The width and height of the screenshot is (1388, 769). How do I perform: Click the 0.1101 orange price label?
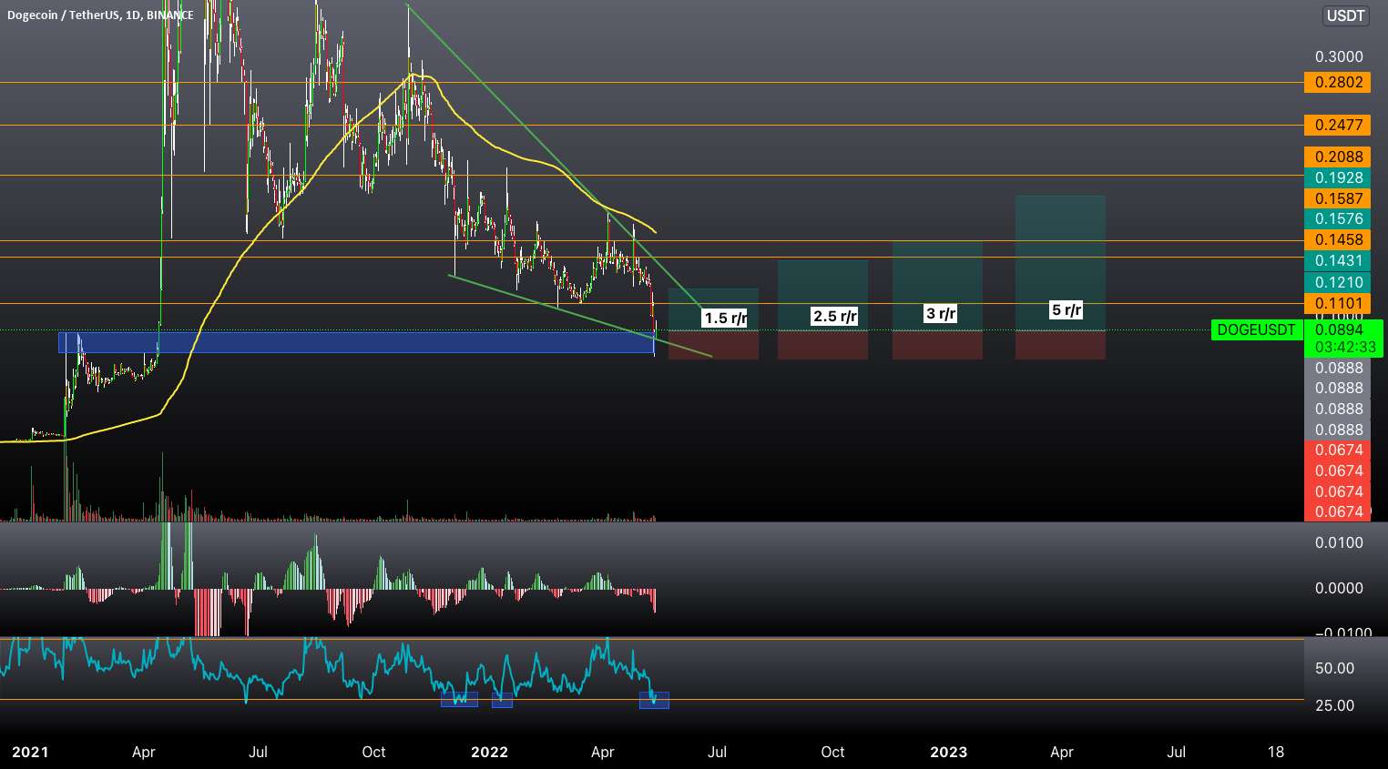(x=1337, y=303)
